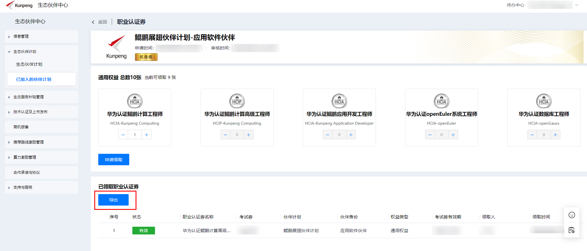Click the HCIA badge for 鲲鹏应用开发工程师
The height and width of the screenshot is (251, 587).
339,101
